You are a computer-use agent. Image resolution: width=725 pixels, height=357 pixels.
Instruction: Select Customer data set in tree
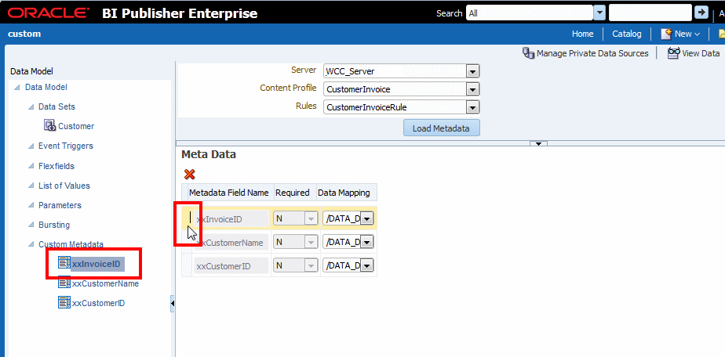click(x=76, y=126)
